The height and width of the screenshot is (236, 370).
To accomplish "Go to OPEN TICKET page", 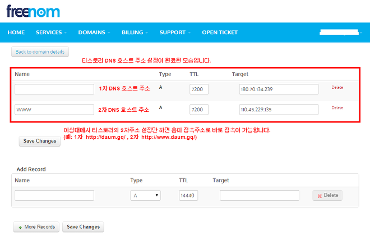I will tap(220, 32).
